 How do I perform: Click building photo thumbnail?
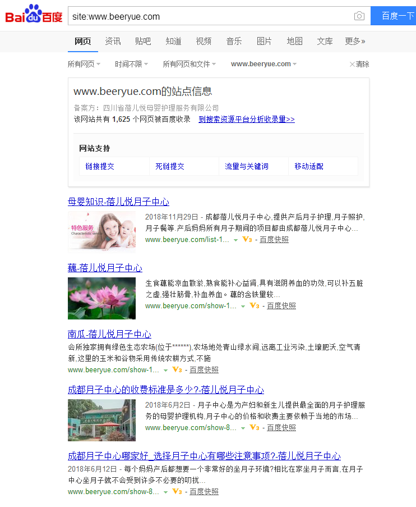pos(101,421)
